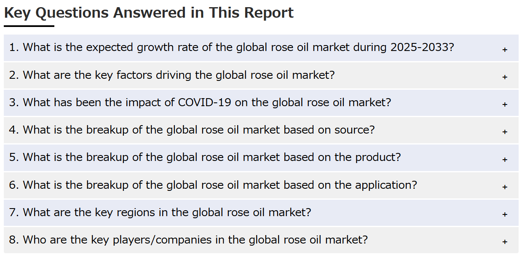Open question 6 breakup based on the application

tap(213, 185)
